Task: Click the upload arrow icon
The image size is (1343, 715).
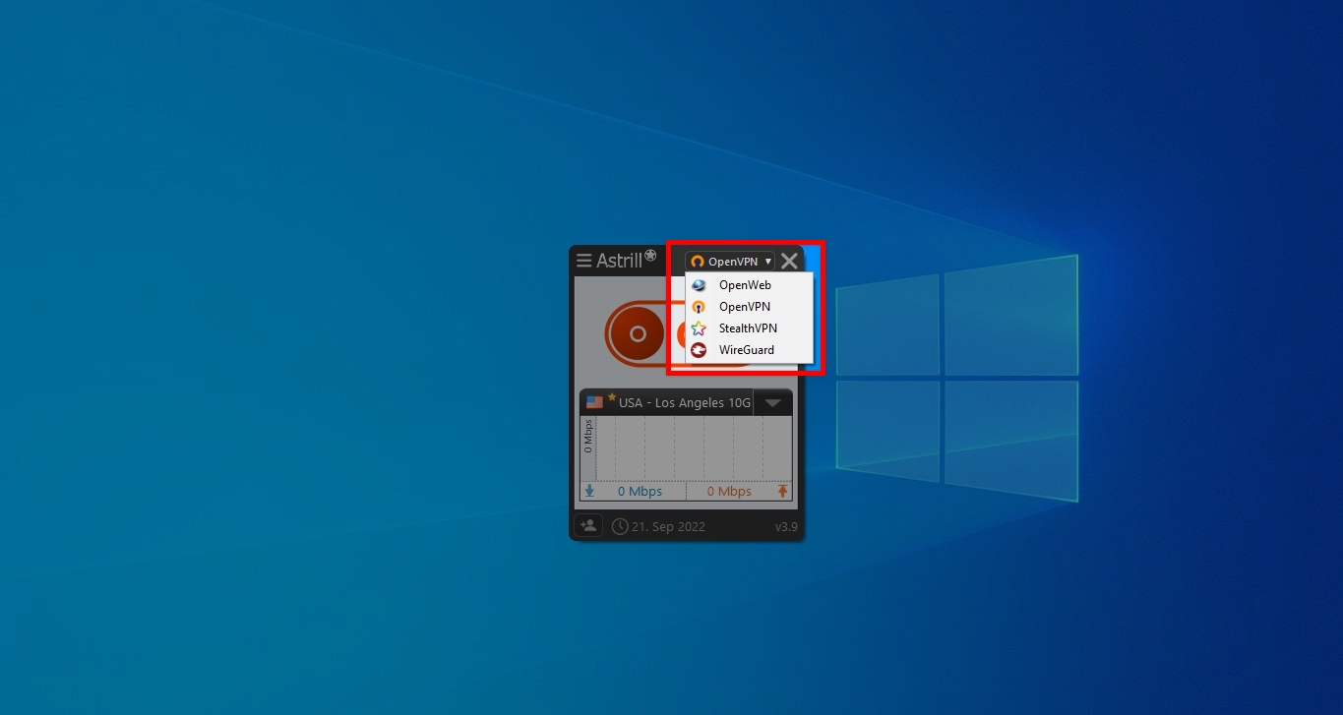Action: coord(783,491)
